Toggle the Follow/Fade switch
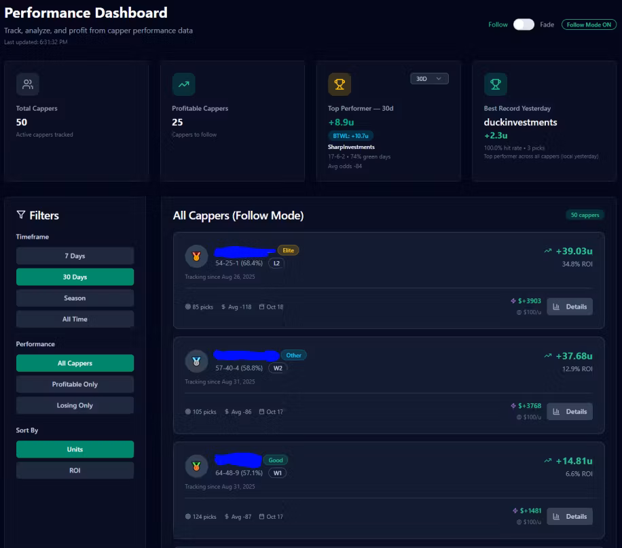The width and height of the screenshot is (622, 548). tap(524, 24)
